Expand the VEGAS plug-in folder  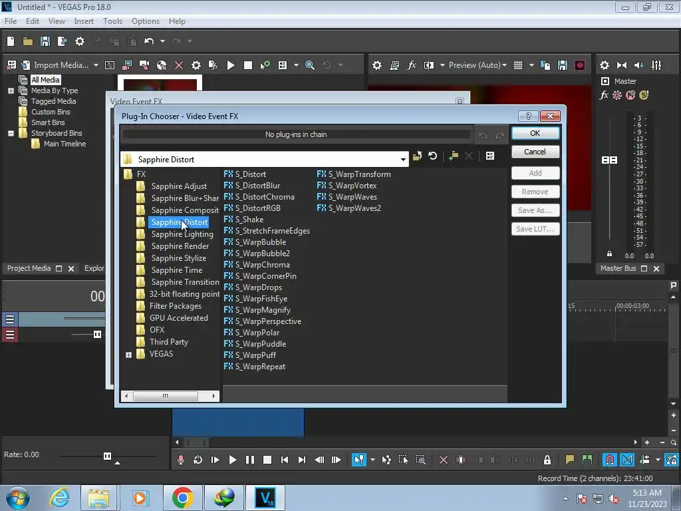click(128, 355)
